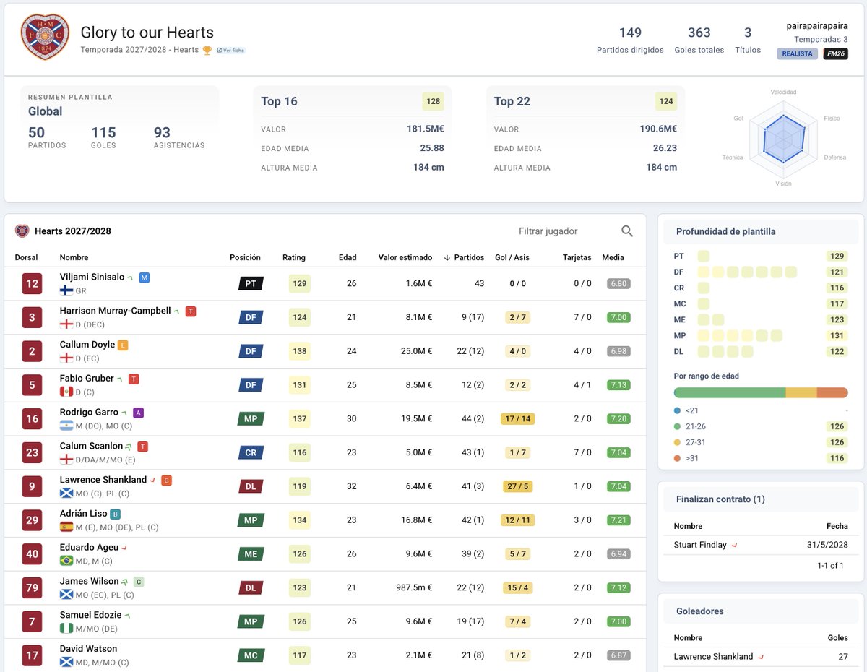This screenshot has width=867, height=672.
Task: Click the Hearts club crest in the header
Action: click(x=45, y=36)
